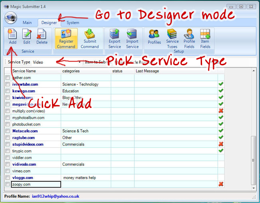260x203 pixels.
Task: Click the Export Service icon
Action: (x=114, y=38)
